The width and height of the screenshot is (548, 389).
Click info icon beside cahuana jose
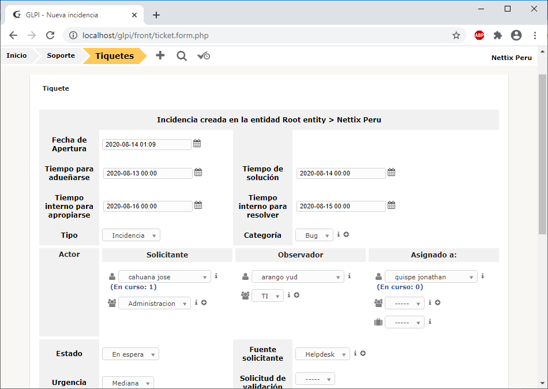pos(216,276)
